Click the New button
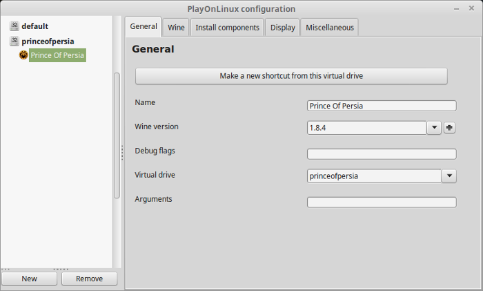Viewport: 483px width, 291px height. [29, 279]
